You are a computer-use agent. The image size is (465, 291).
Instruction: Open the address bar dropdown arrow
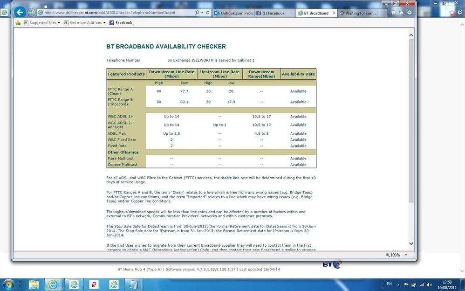(x=202, y=13)
